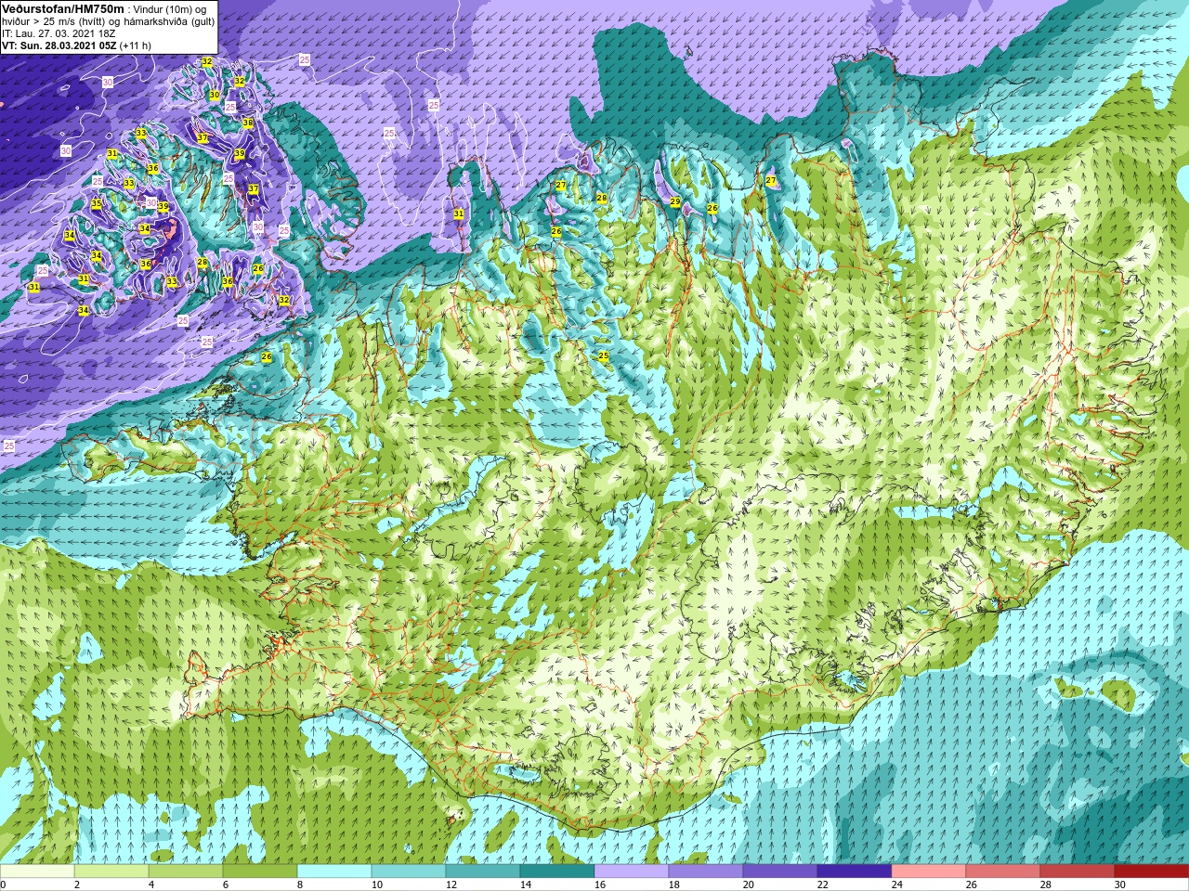Click the legend scale value '6'

(226, 885)
